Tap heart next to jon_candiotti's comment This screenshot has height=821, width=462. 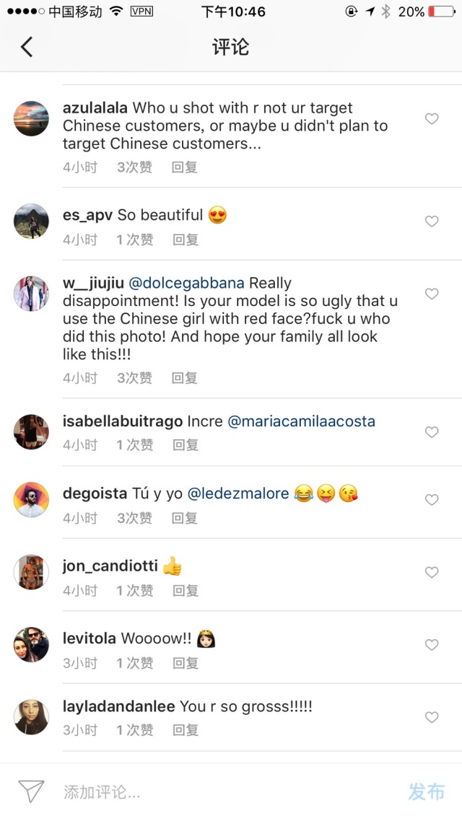(x=432, y=572)
